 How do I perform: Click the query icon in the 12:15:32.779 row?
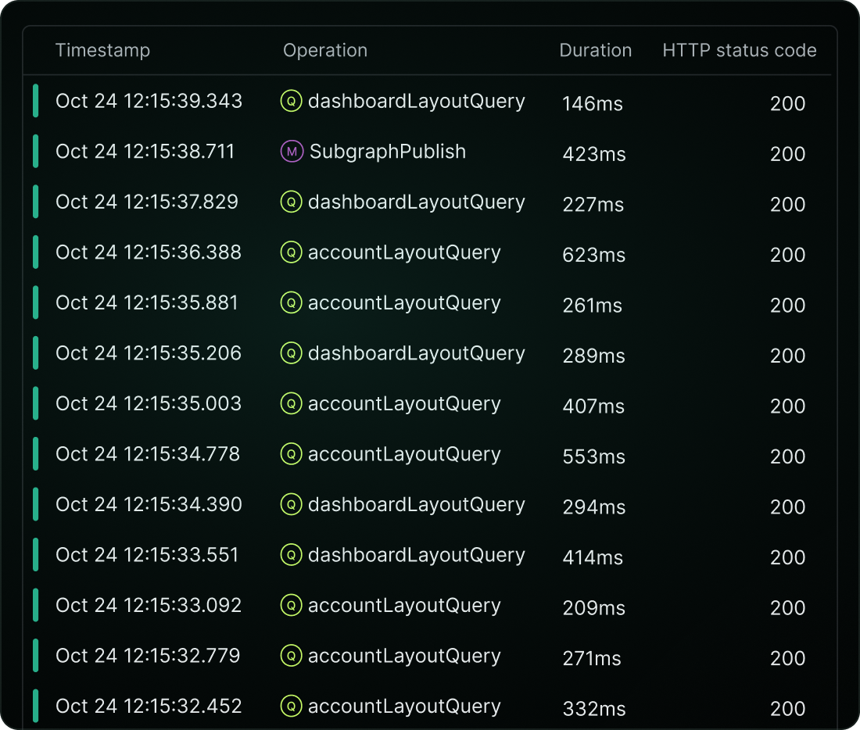pyautogui.click(x=292, y=656)
